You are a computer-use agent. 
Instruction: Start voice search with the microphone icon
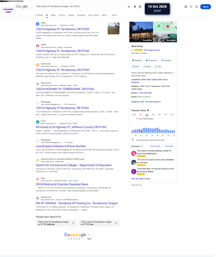coord(135,7)
